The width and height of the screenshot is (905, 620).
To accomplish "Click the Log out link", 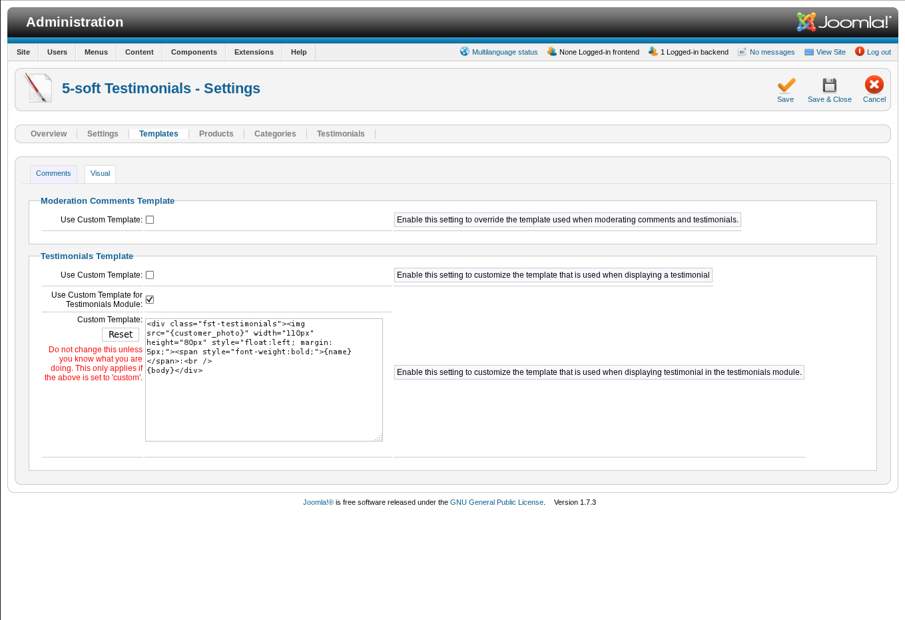I will (x=879, y=52).
